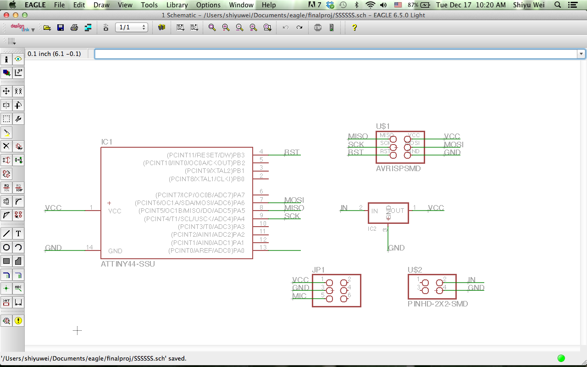
Task: Save the schematic with the floppy icon
Action: (60, 28)
